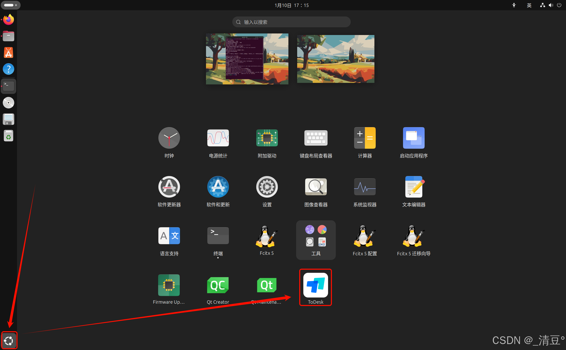This screenshot has width=566, height=350.
Task: Expand the 工具 app folder
Action: point(316,239)
